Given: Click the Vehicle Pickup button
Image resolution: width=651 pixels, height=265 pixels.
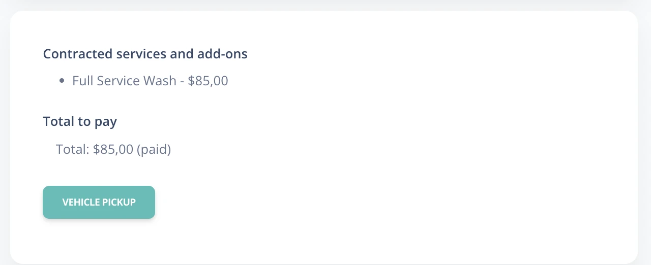Looking at the screenshot, I should pyautogui.click(x=99, y=202).
